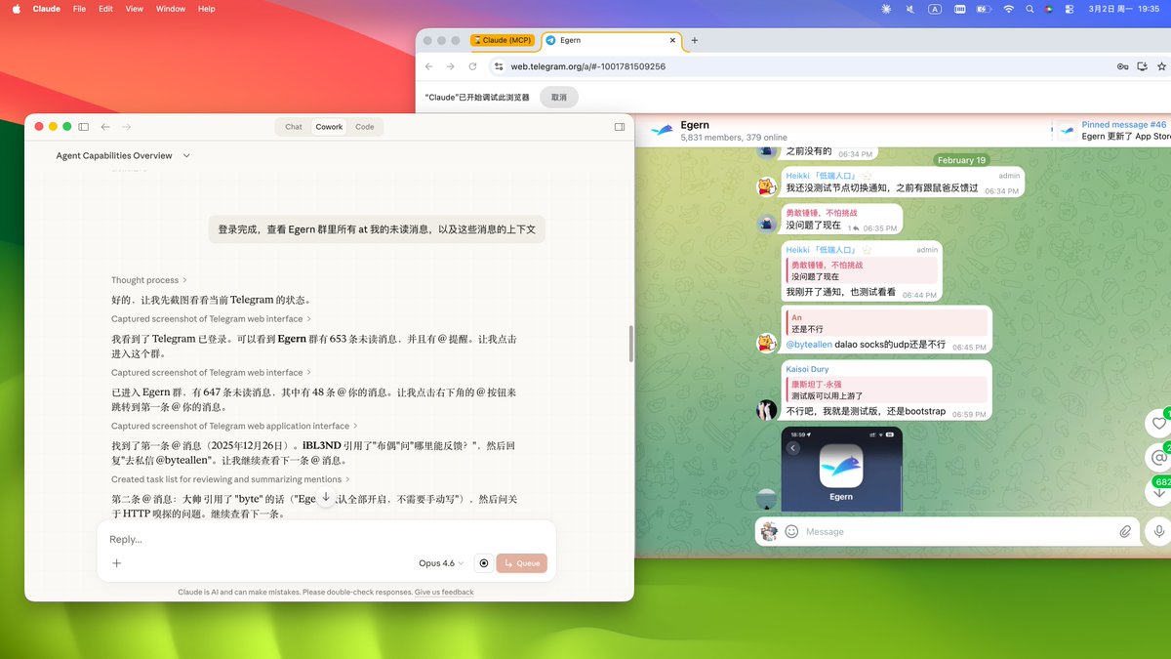Viewport: 1171px width, 659px height.
Task: Close the Egern browser tab
Action: [671, 40]
